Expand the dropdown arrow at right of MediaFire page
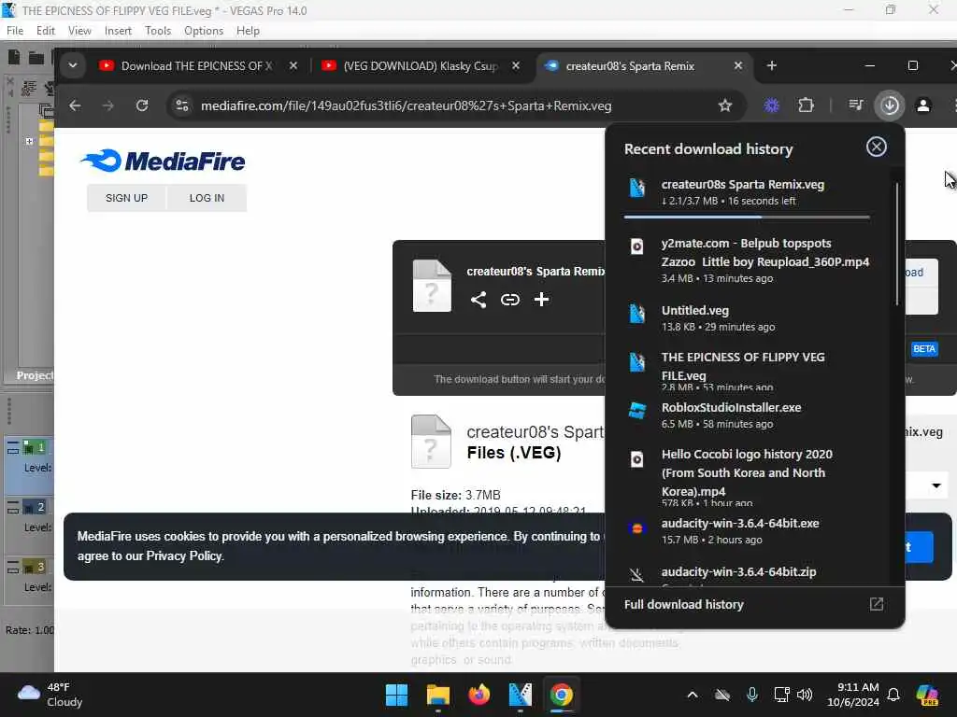The height and width of the screenshot is (717, 957). tap(936, 485)
